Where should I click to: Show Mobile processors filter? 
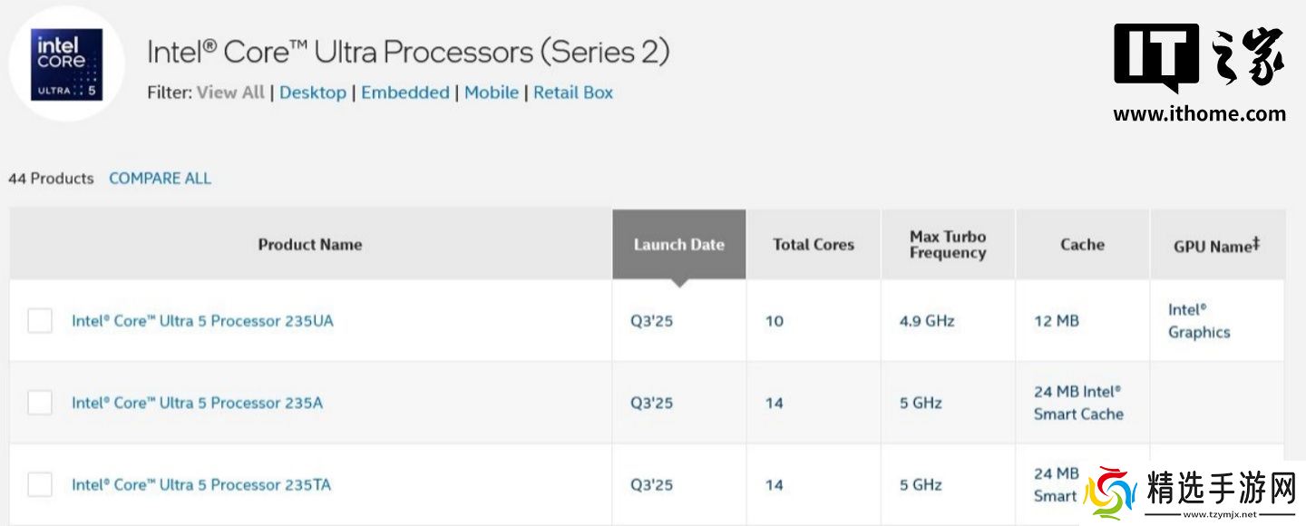(492, 93)
